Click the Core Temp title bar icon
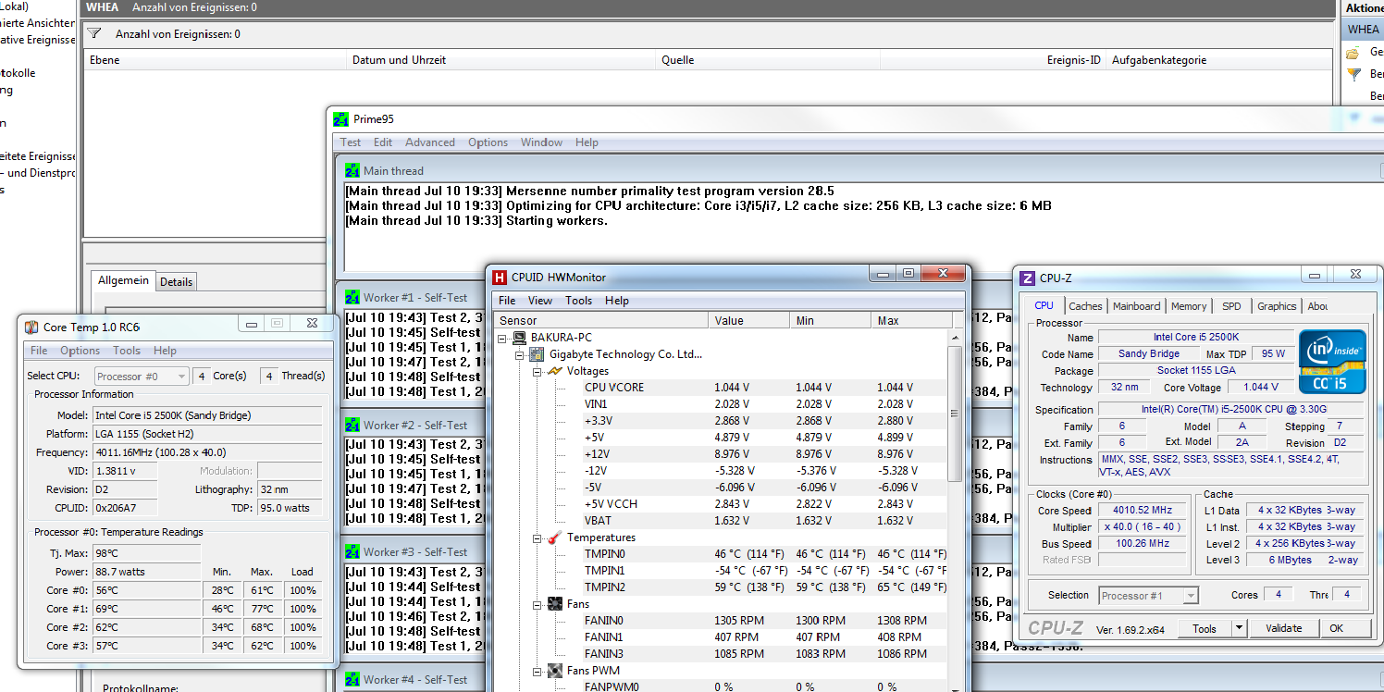Screen dimensions: 1384x692 (31, 327)
